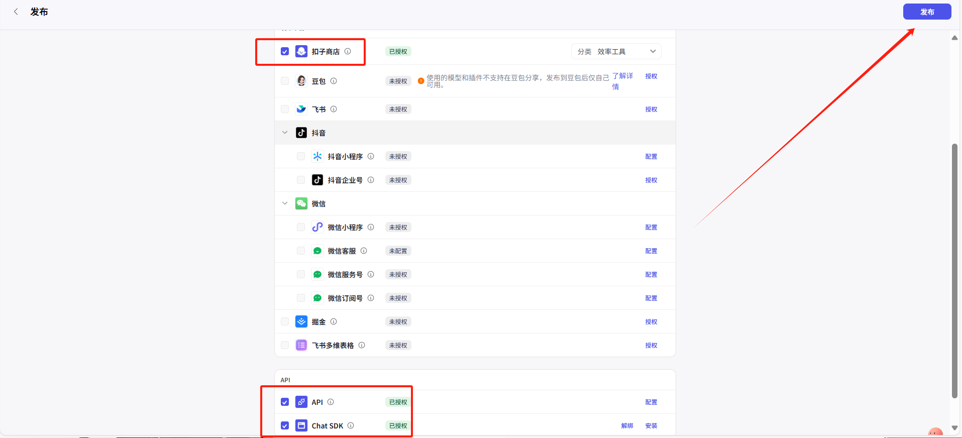Collapse the 微信 group chevron

285,203
